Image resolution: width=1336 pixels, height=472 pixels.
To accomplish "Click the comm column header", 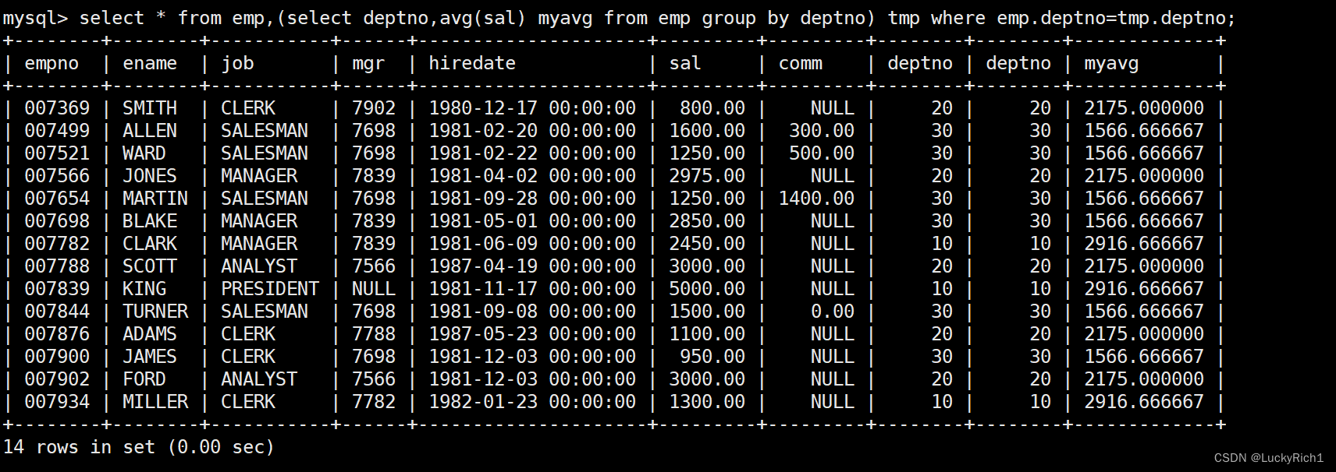I will [800, 64].
